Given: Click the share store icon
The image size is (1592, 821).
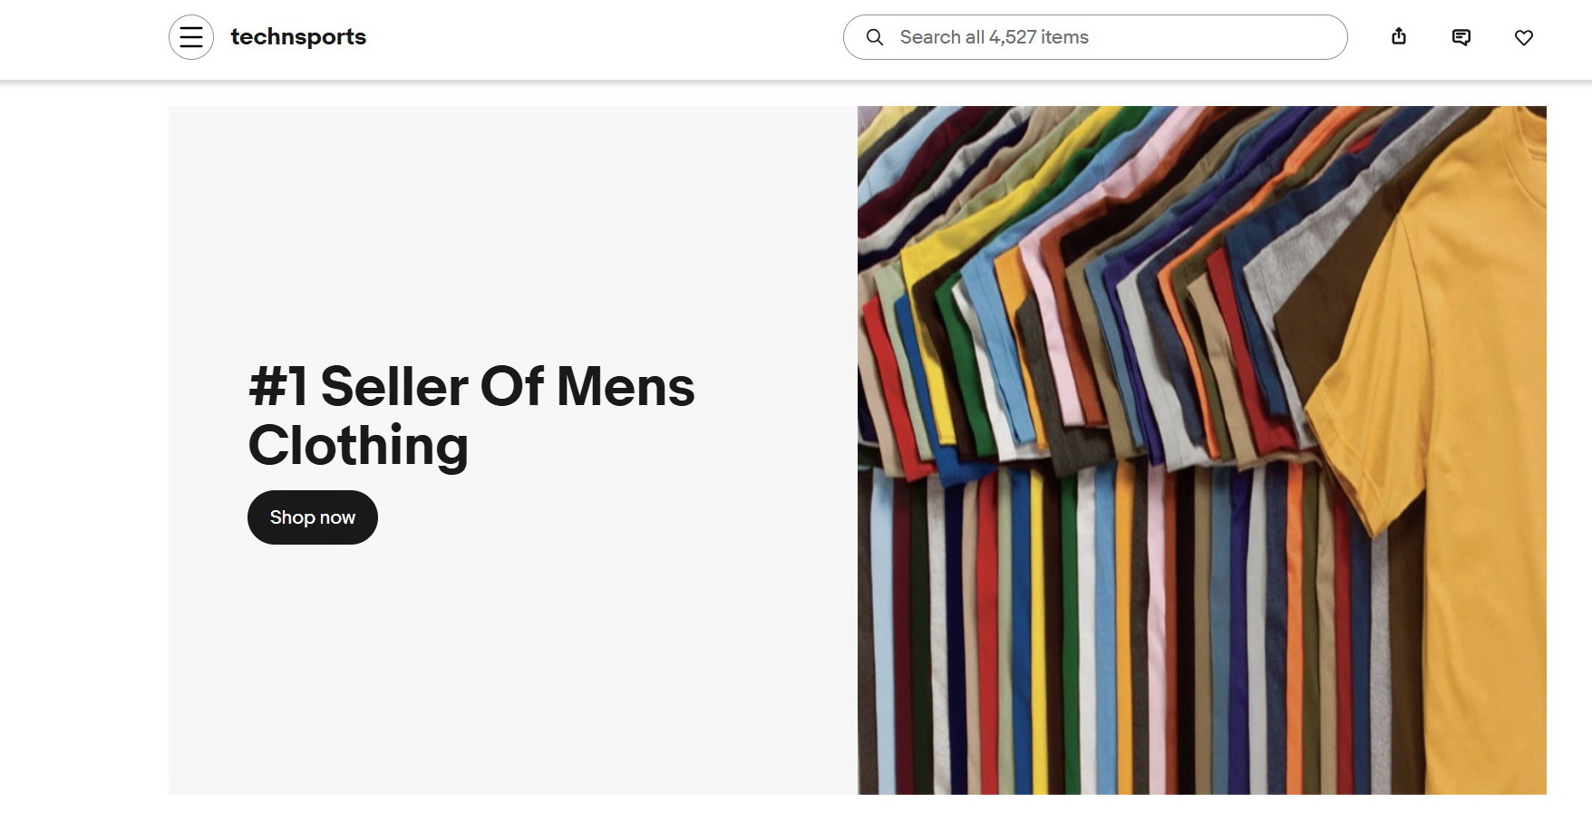Looking at the screenshot, I should [1399, 37].
